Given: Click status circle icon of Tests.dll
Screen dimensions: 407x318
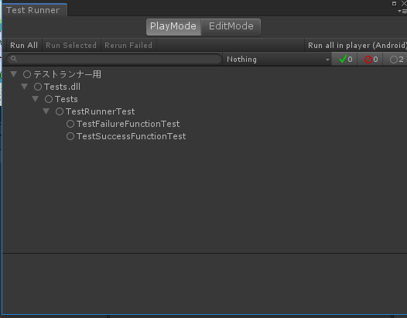Looking at the screenshot, I should [x=38, y=87].
